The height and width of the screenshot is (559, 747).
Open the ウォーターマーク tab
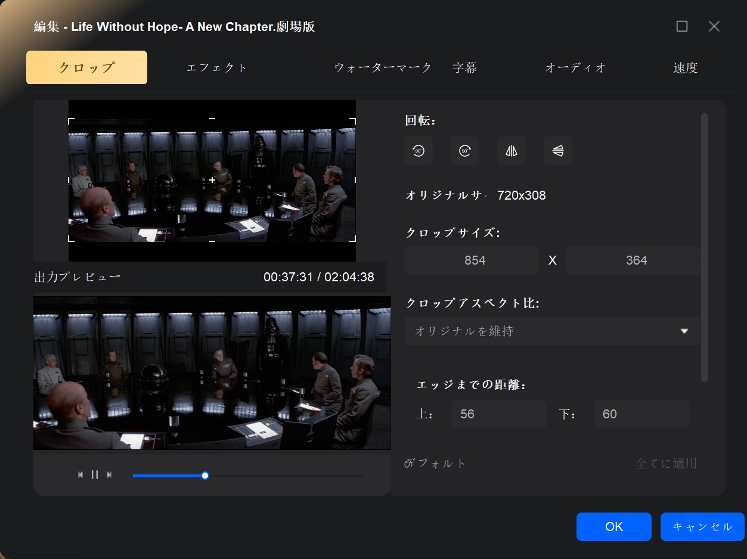point(383,67)
